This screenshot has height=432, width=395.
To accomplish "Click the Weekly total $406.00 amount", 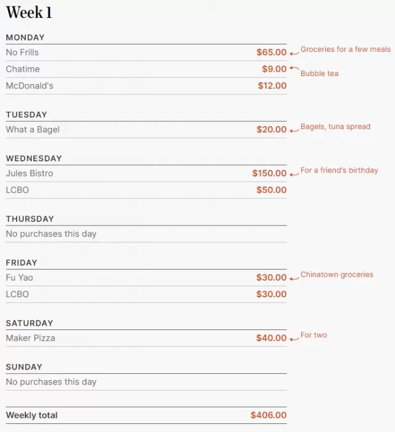I will coord(268,415).
